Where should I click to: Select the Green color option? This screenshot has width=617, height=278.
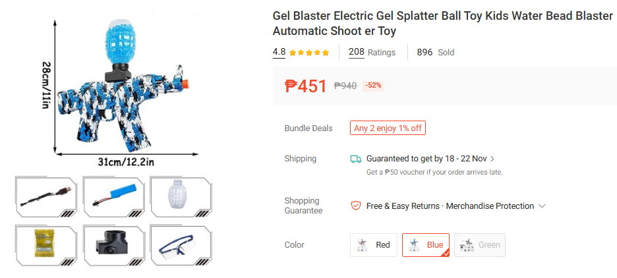[x=479, y=245]
